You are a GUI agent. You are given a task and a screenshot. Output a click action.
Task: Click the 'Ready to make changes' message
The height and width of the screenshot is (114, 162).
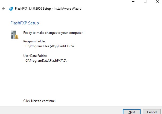(53, 33)
